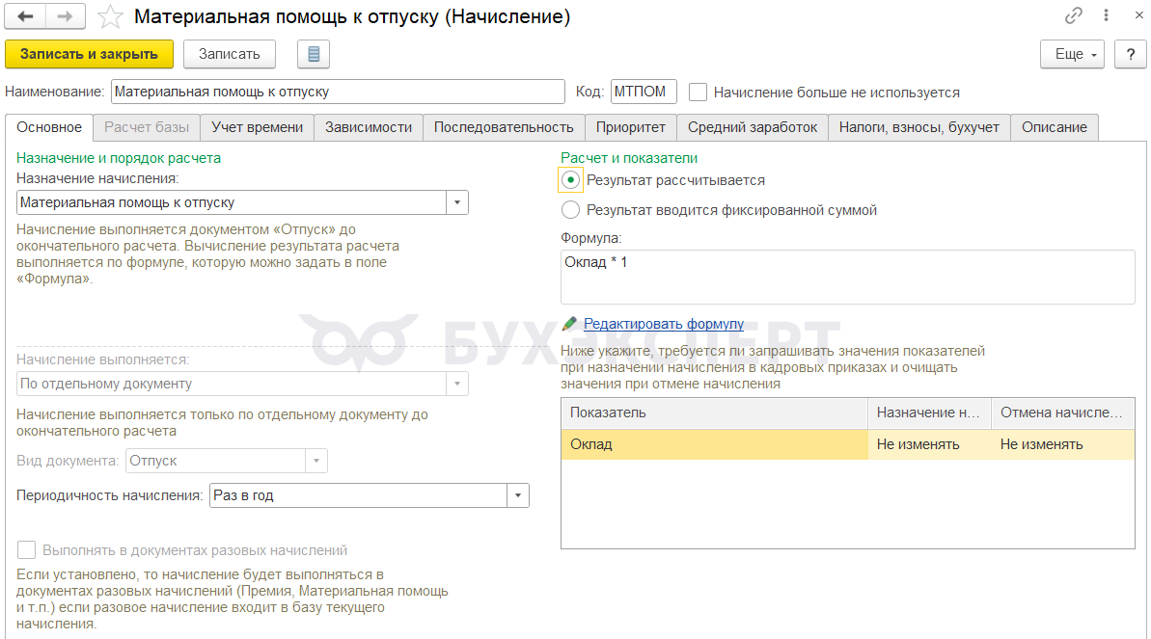Click the "Редактировать формулу" link
The height and width of the screenshot is (639, 1151).
(663, 324)
